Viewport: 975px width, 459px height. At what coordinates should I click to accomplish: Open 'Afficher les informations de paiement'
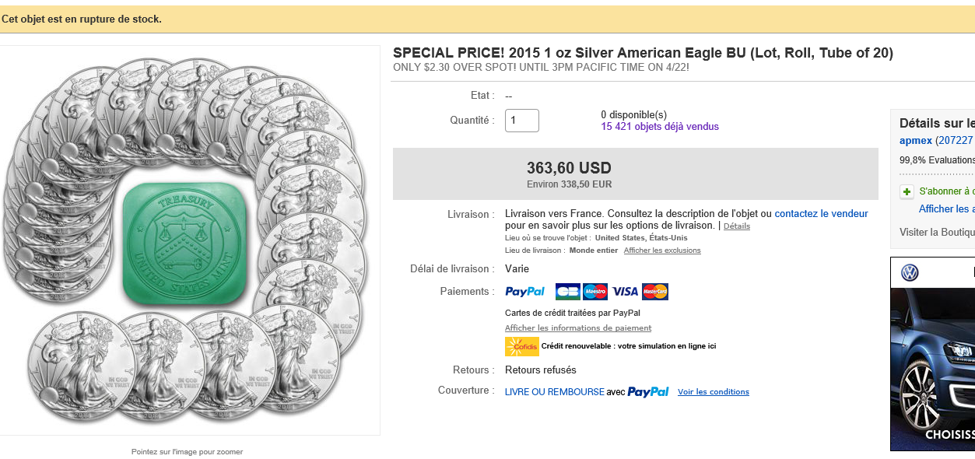578,328
